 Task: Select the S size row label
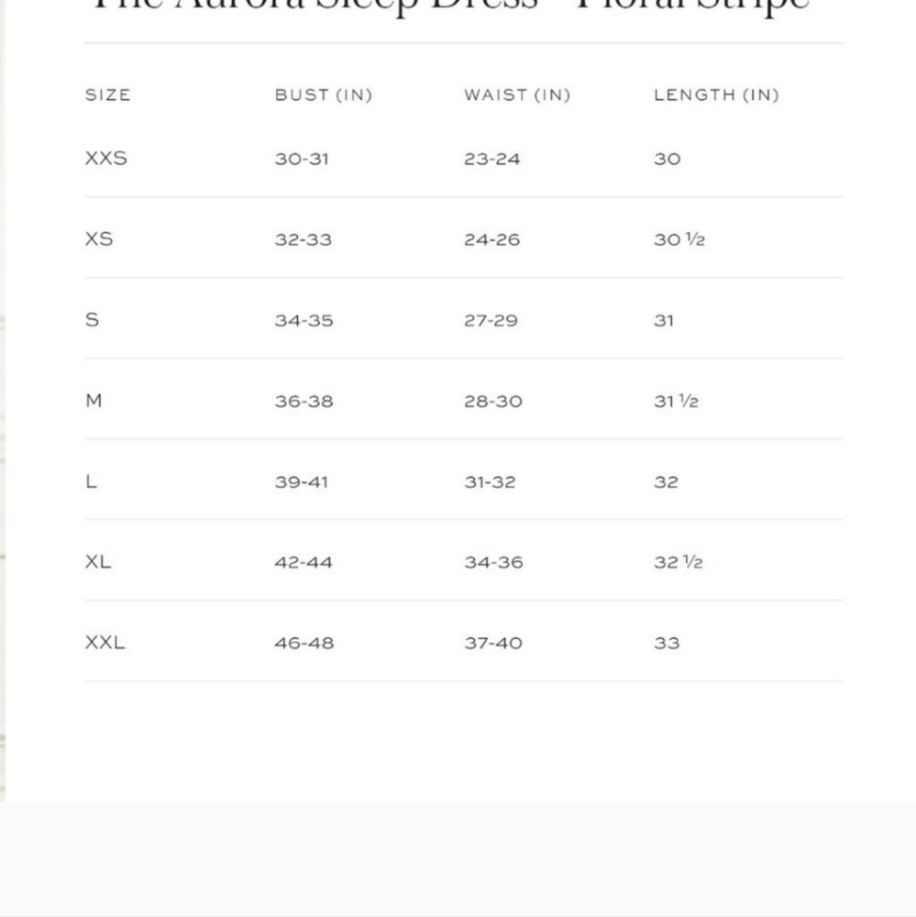tap(92, 320)
